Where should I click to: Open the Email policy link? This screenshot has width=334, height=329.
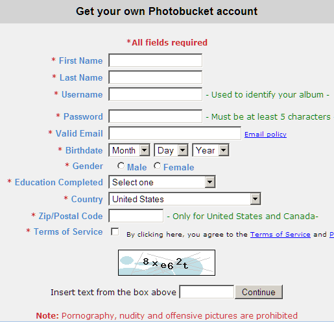[265, 135]
